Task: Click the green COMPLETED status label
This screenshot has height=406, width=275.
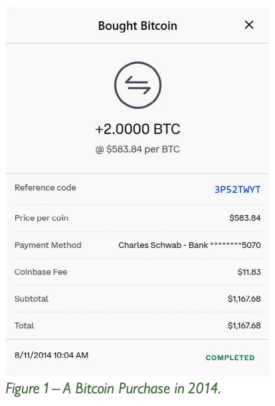Action: 230,358
